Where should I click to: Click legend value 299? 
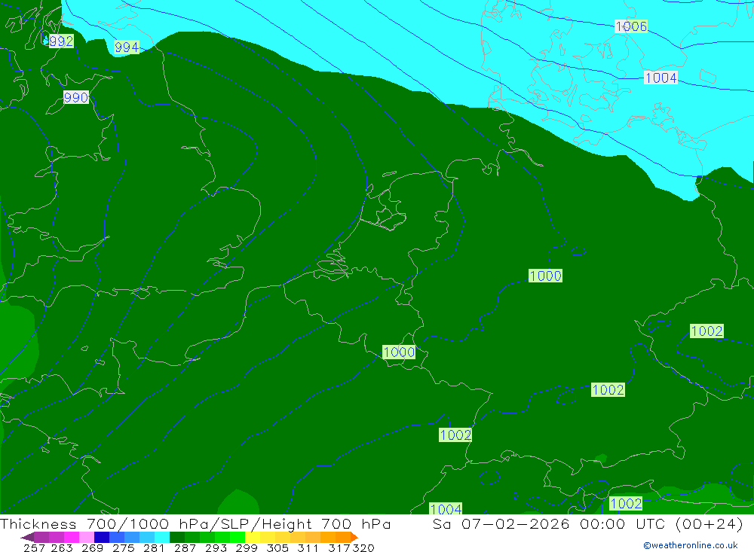tap(247, 547)
